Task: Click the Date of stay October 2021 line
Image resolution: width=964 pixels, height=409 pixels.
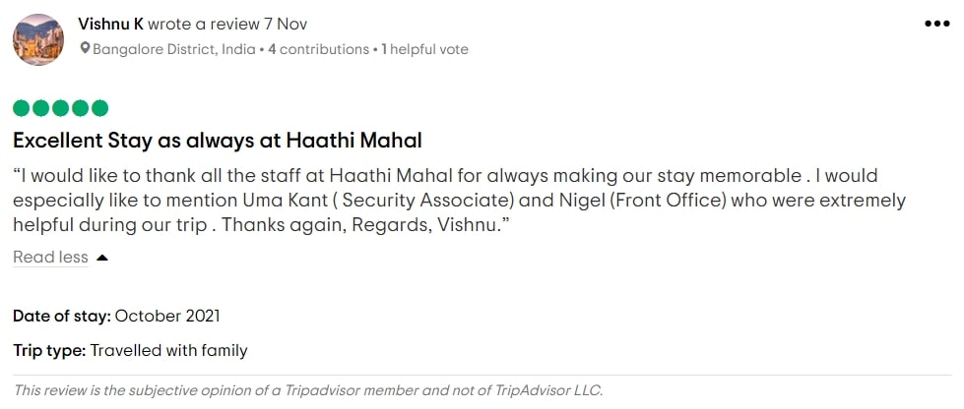Action: pyautogui.click(x=116, y=317)
